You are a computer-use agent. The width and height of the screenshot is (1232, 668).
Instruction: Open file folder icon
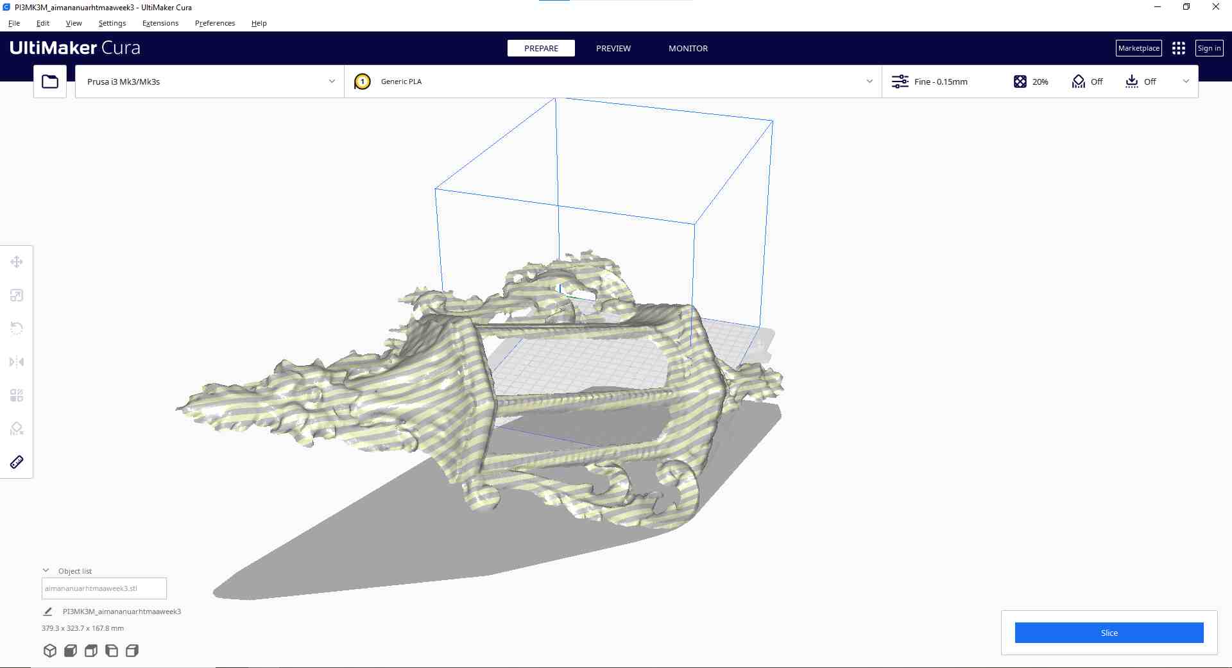pyautogui.click(x=50, y=81)
